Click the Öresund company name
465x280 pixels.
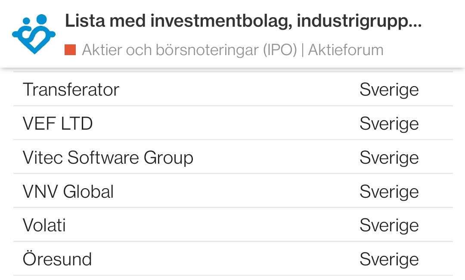[x=57, y=259]
